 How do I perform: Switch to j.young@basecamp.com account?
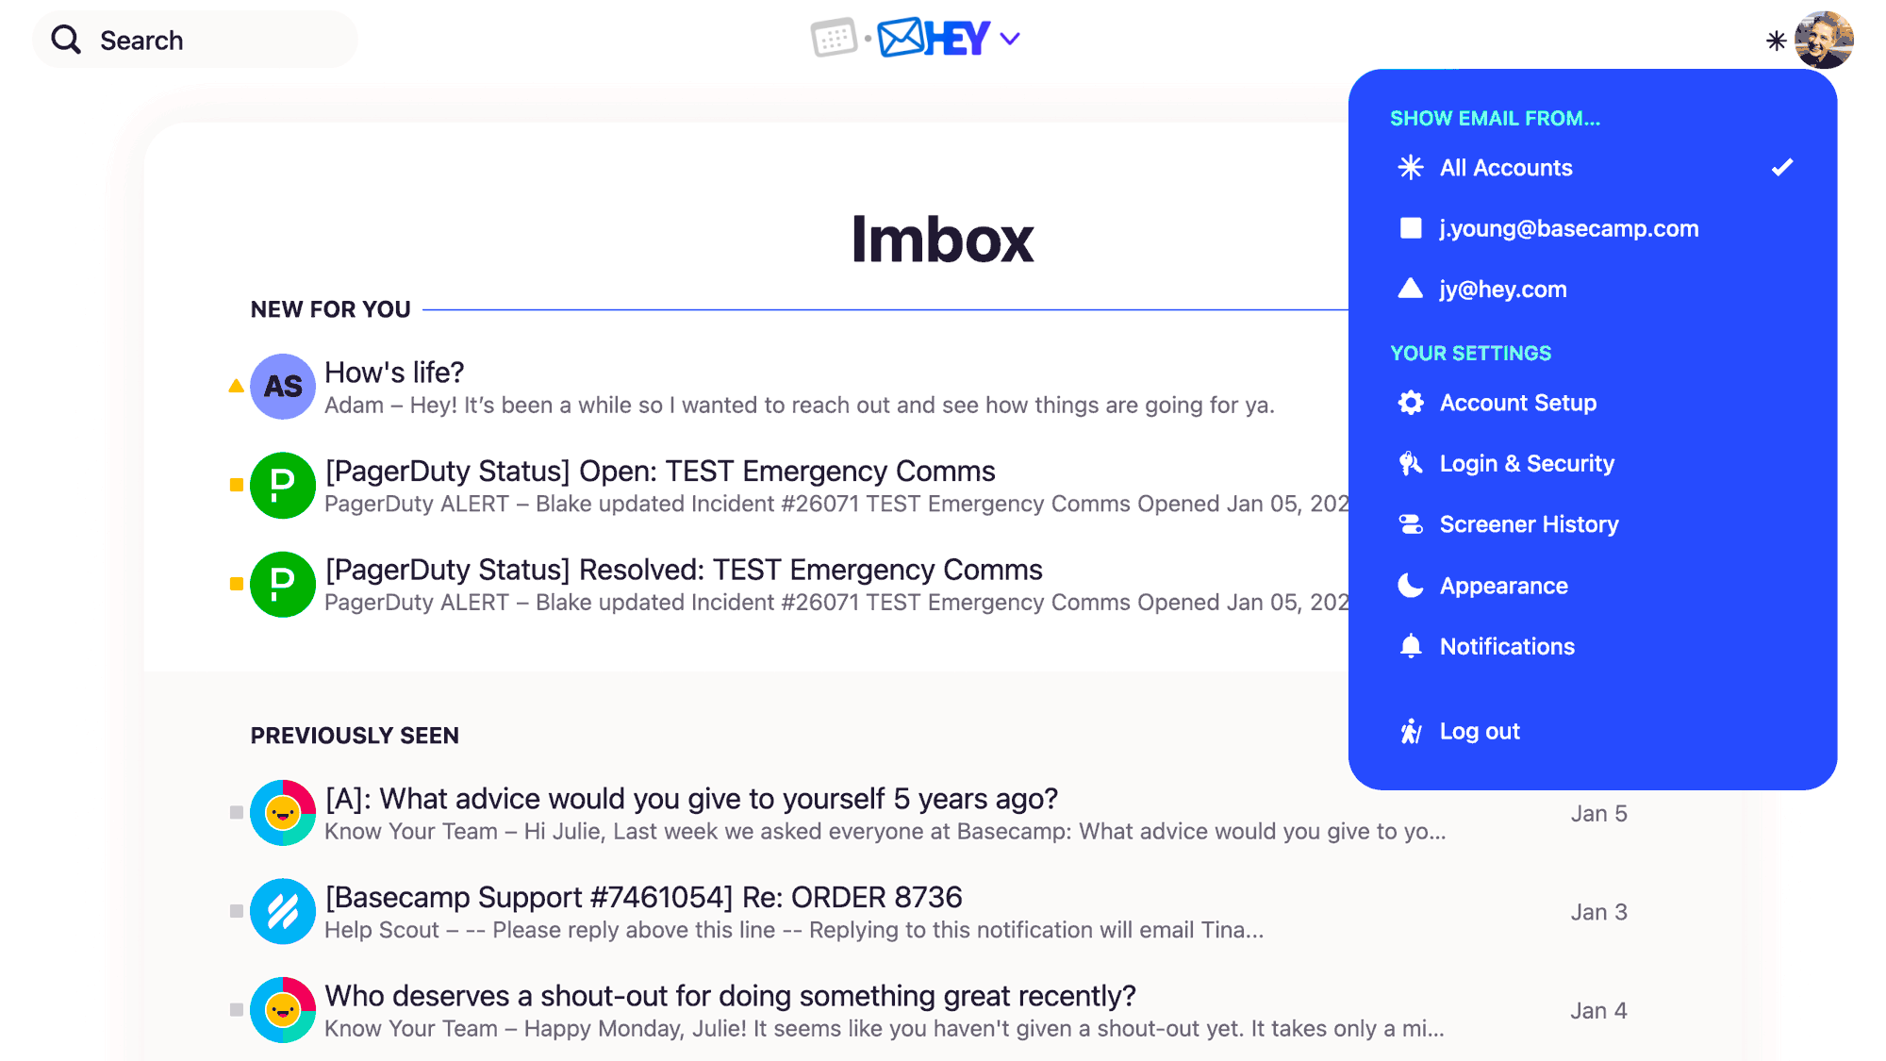point(1568,228)
